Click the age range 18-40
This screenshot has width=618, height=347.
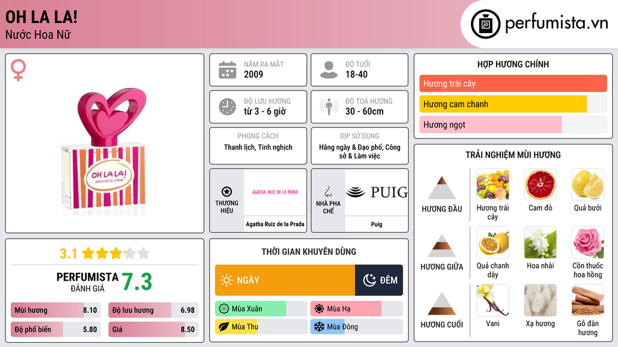pos(356,74)
